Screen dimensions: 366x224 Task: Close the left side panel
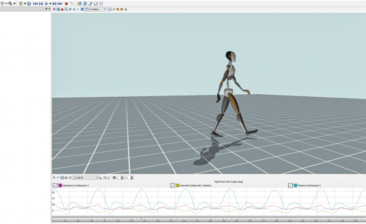(49, 9)
